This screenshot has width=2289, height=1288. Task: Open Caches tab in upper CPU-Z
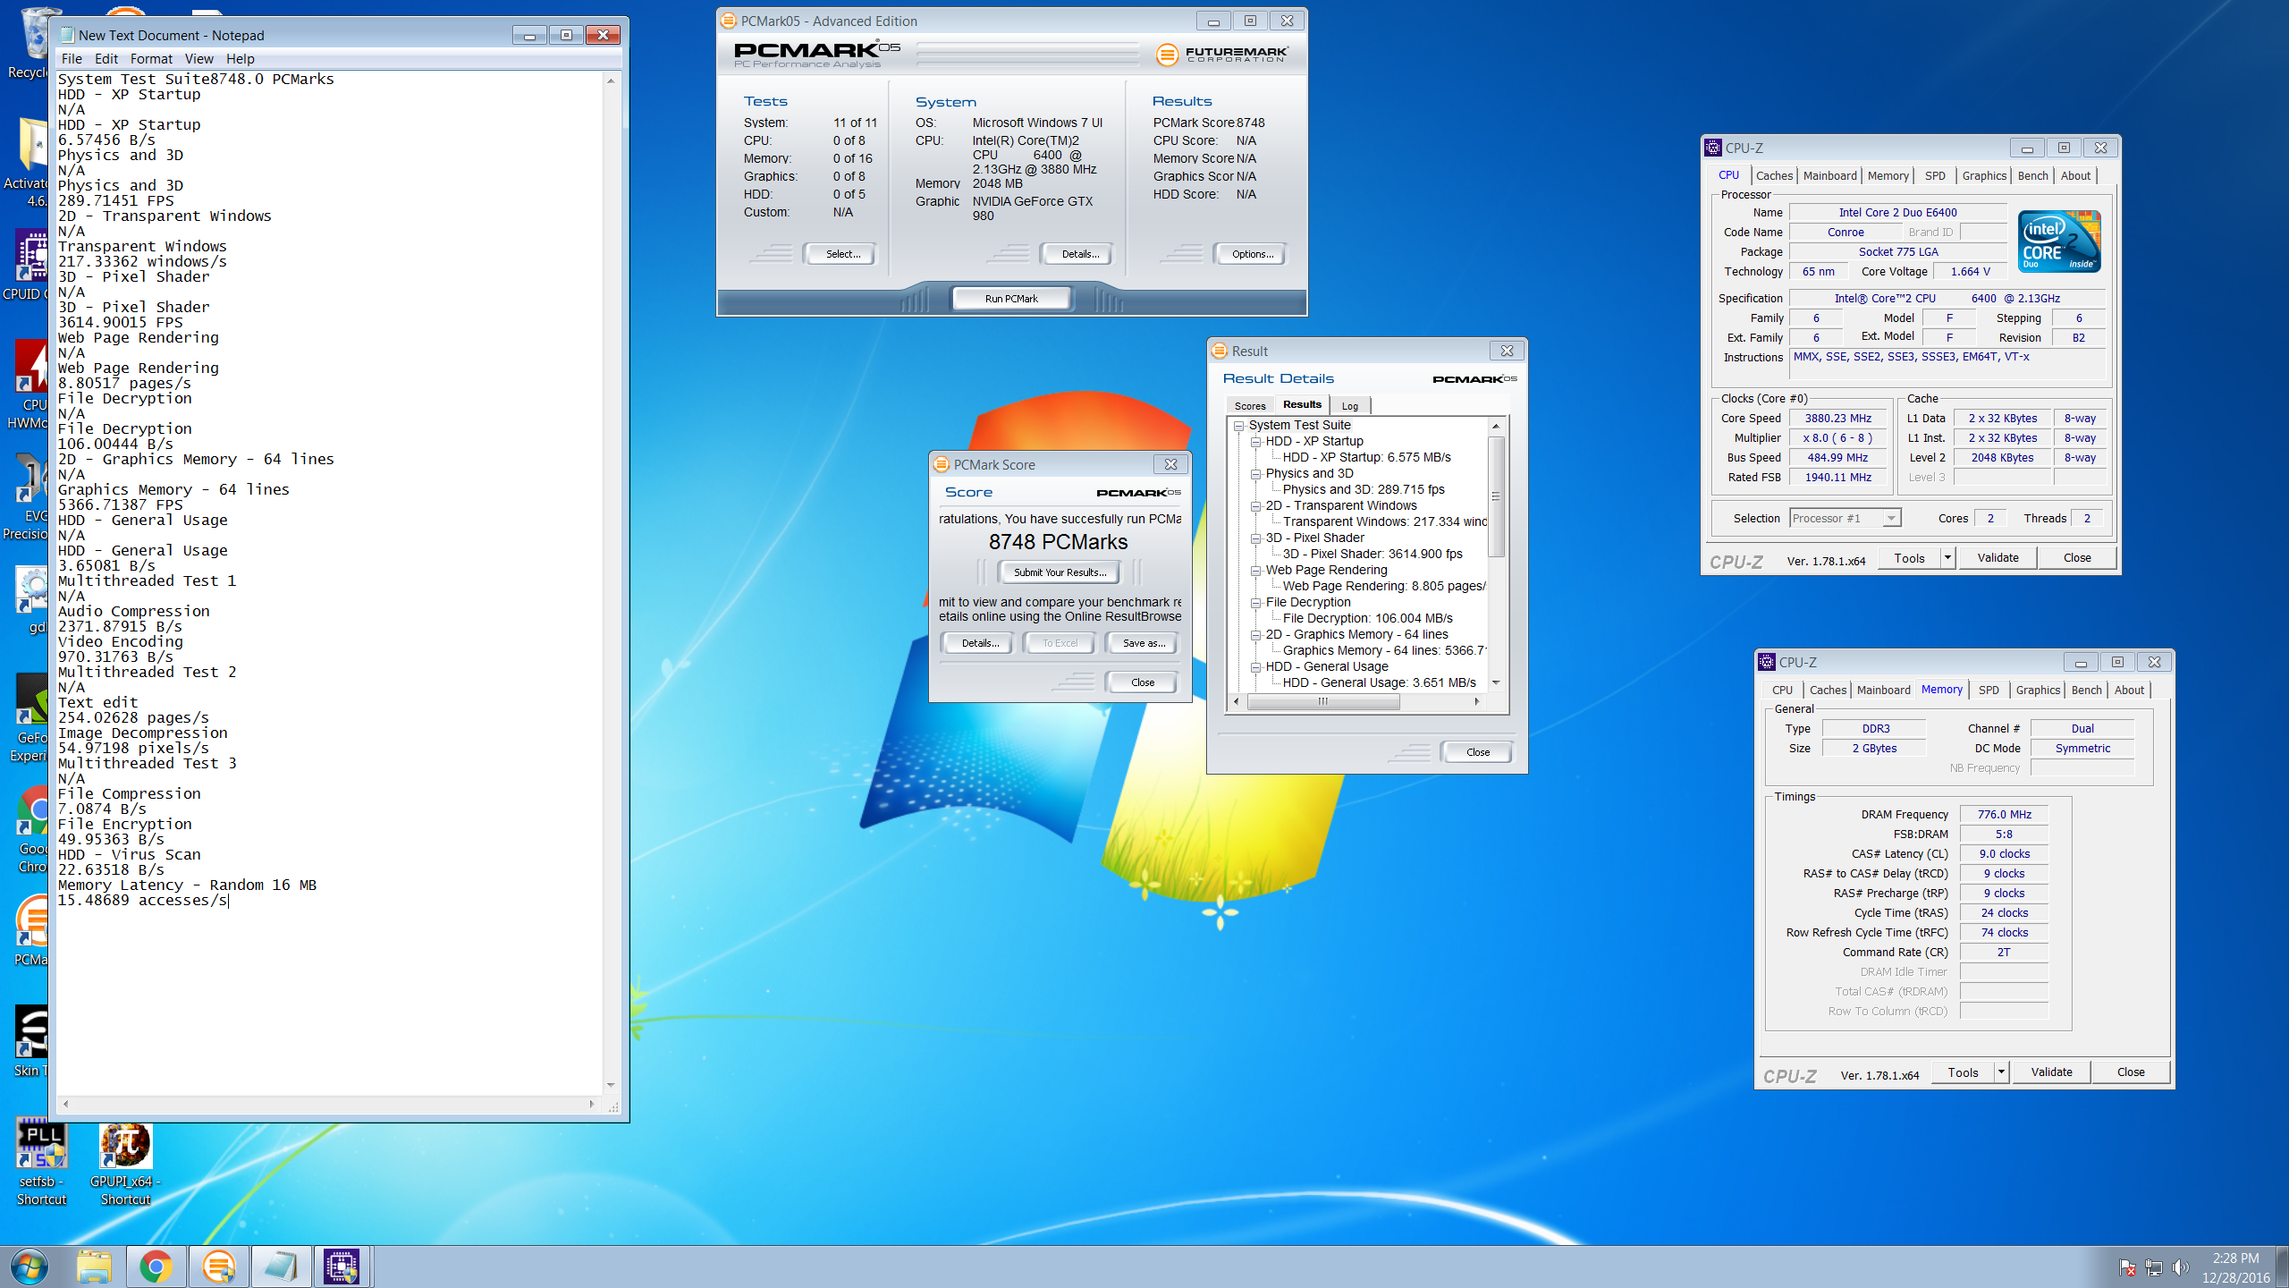point(1774,175)
